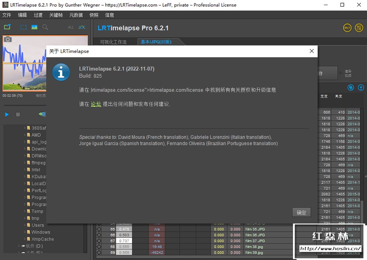The height and width of the screenshot is (260, 367).
Task: Click the blue circular copy icon
Action: pyautogui.click(x=351, y=87)
